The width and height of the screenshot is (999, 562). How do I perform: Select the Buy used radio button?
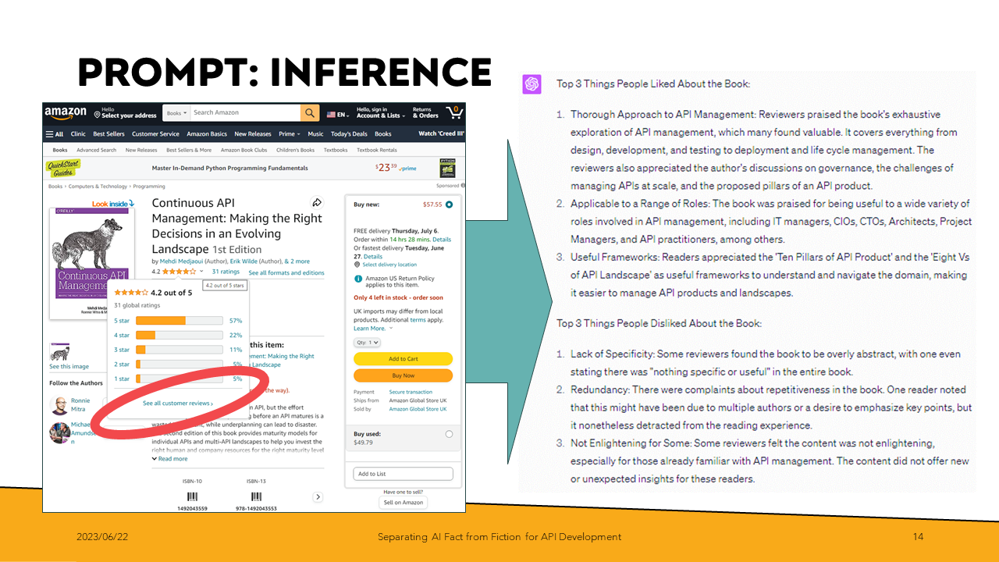[x=449, y=434]
